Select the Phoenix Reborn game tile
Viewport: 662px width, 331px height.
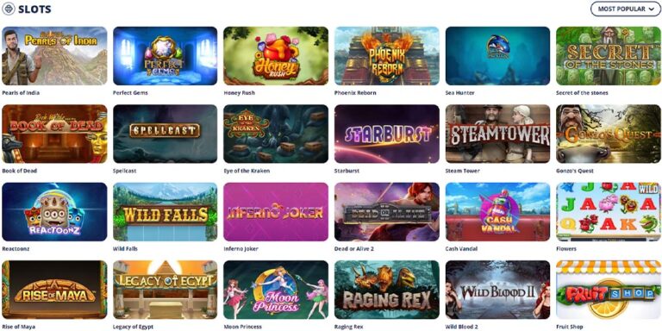(x=387, y=56)
